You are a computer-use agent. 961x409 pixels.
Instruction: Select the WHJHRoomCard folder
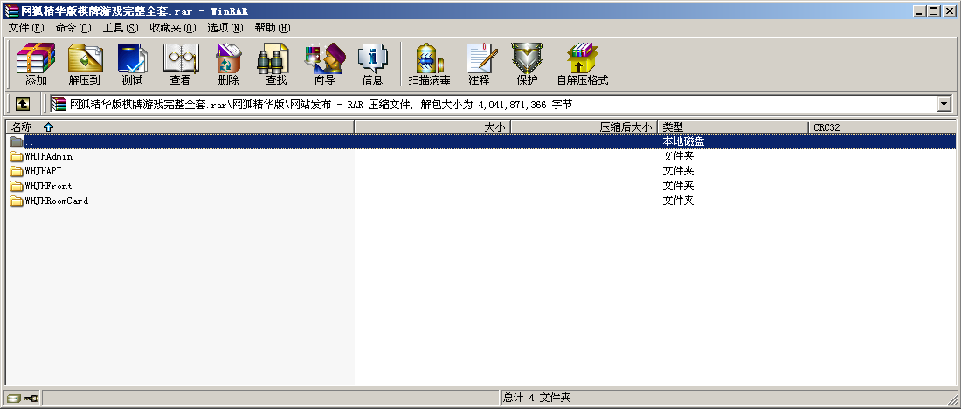pyautogui.click(x=56, y=201)
